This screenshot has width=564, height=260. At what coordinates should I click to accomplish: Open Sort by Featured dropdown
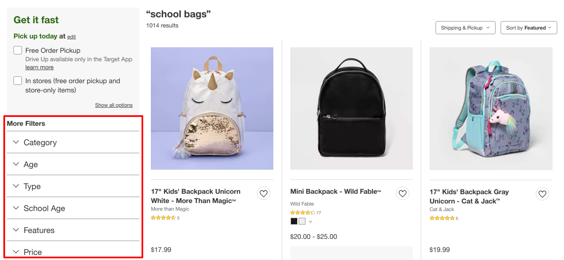click(x=529, y=28)
